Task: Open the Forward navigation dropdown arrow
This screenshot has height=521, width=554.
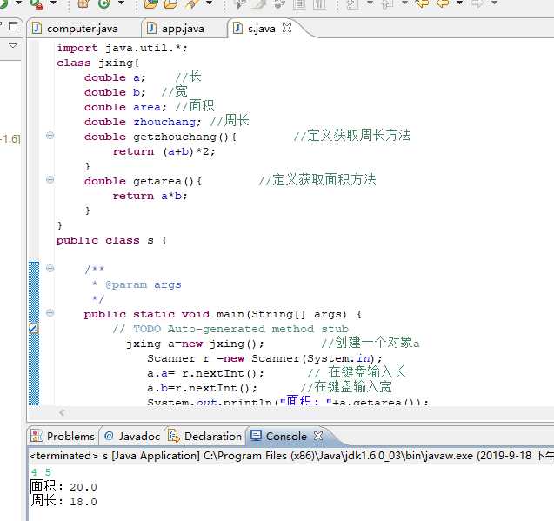Action: pyautogui.click(x=495, y=3)
